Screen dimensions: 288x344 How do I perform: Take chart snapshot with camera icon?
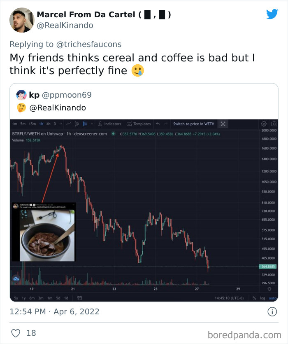[x=274, y=124]
